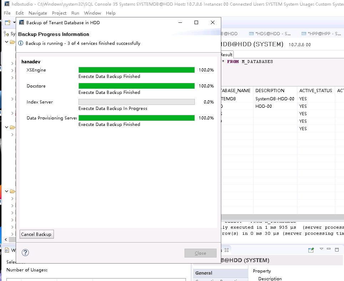This screenshot has width=344, height=281.
Task: Click the Index Server progress bar
Action: [x=136, y=102]
